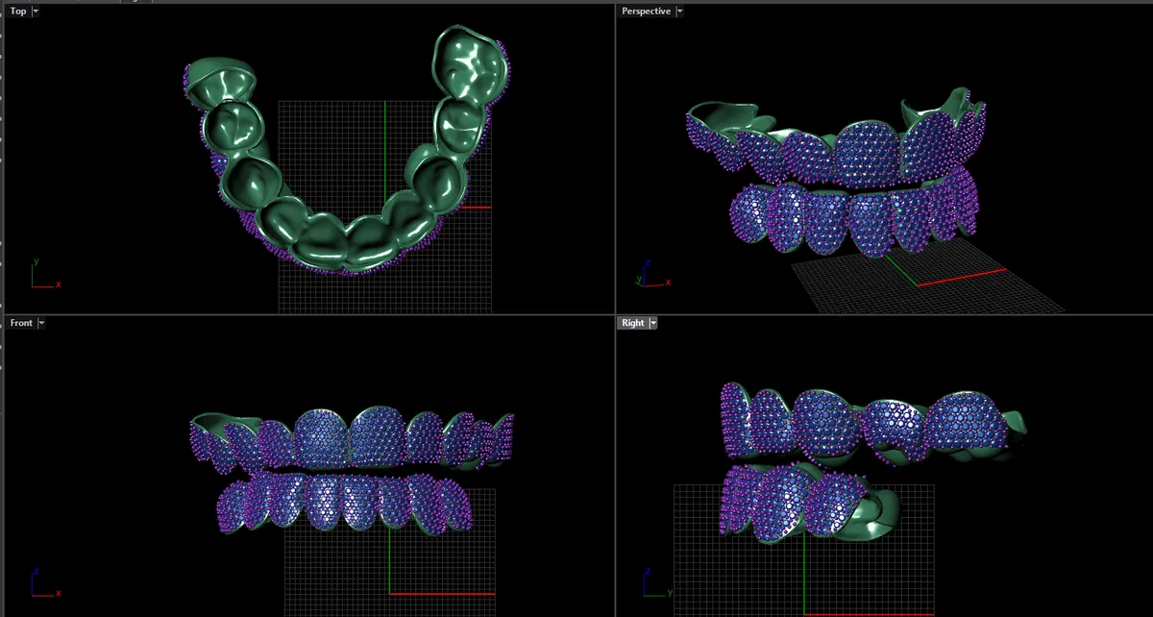Activate the Perspective viewport title label

tap(646, 12)
